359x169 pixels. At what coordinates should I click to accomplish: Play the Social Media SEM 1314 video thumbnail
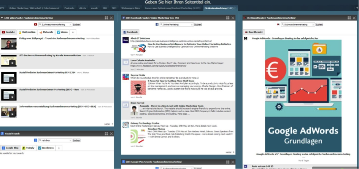click(x=9, y=78)
